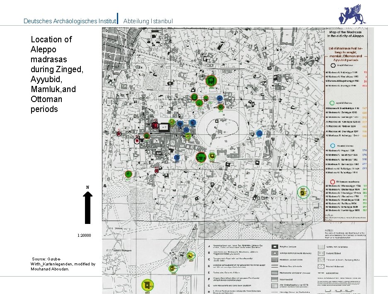This screenshot has height=294, width=388.
Task: Select the lone green marker at the map's left edge
Action: point(128,174)
